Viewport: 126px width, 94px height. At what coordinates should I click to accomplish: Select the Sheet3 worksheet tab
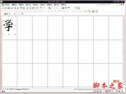[25, 89]
